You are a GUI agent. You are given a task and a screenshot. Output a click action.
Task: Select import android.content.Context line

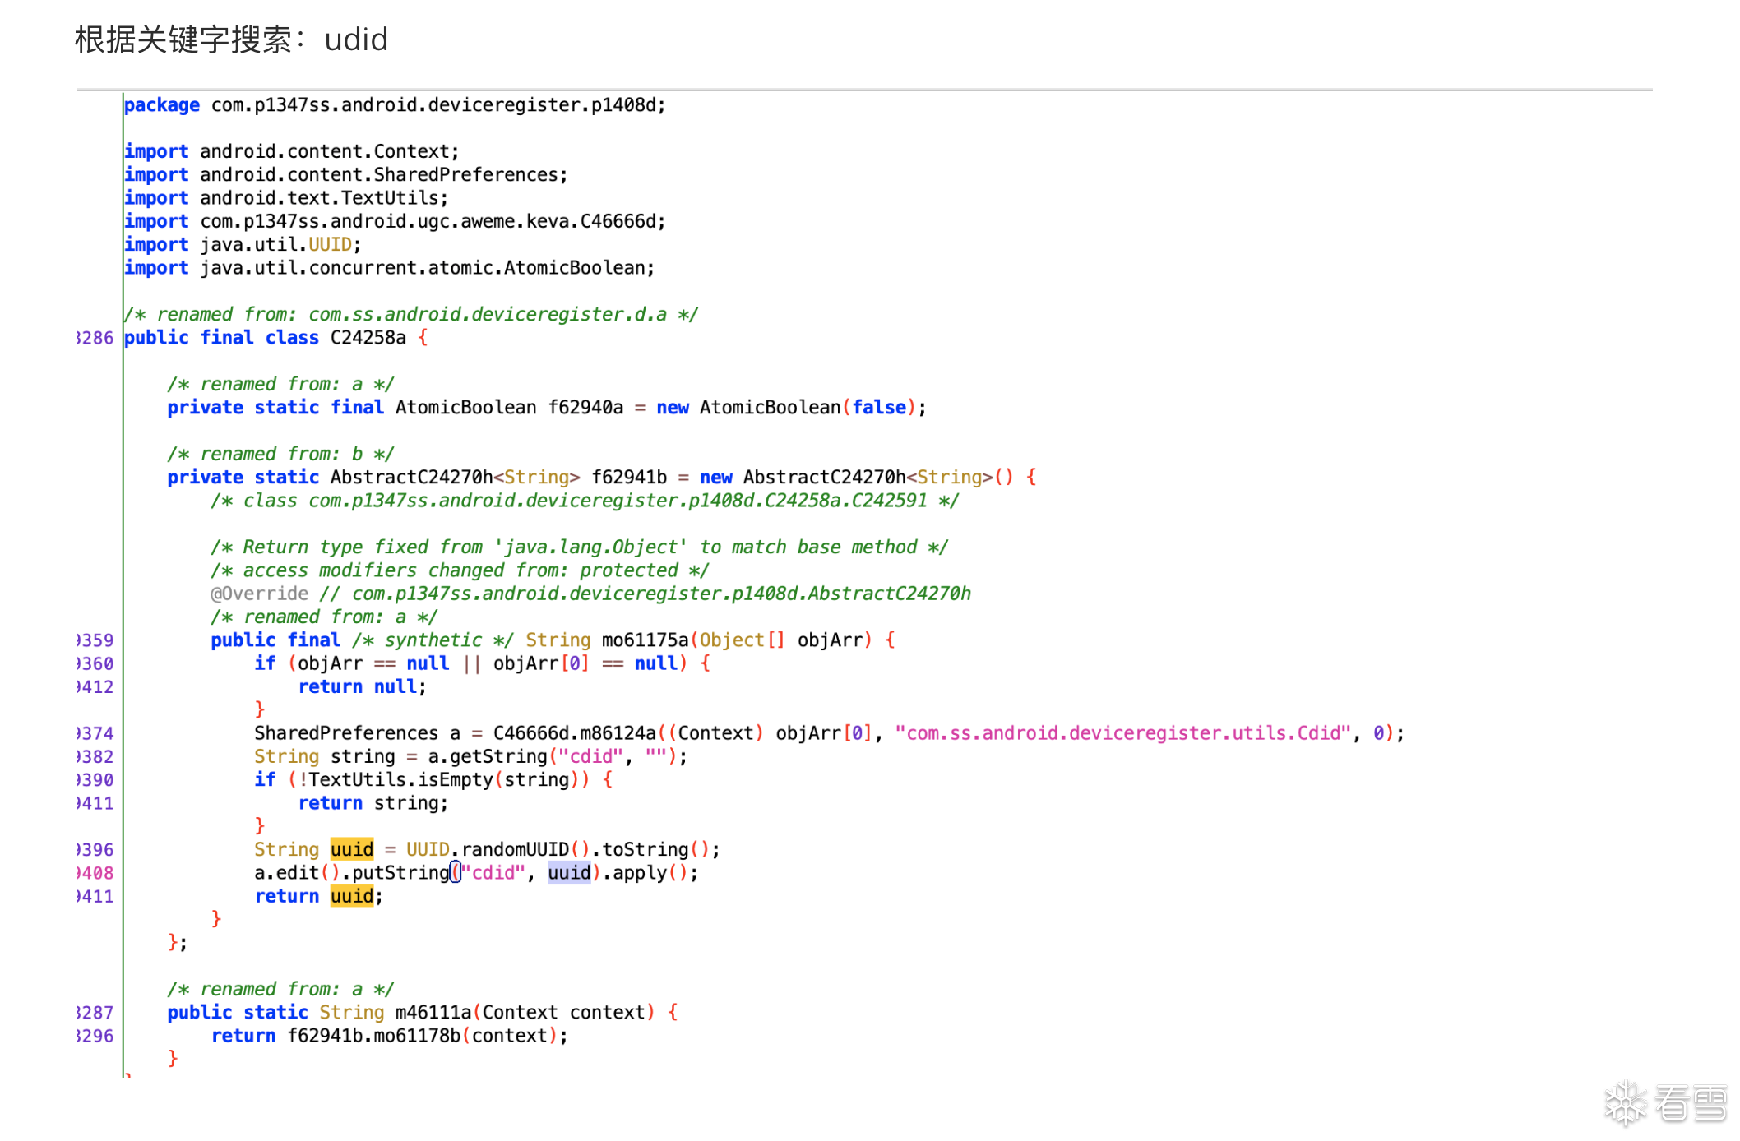pyautogui.click(x=292, y=151)
